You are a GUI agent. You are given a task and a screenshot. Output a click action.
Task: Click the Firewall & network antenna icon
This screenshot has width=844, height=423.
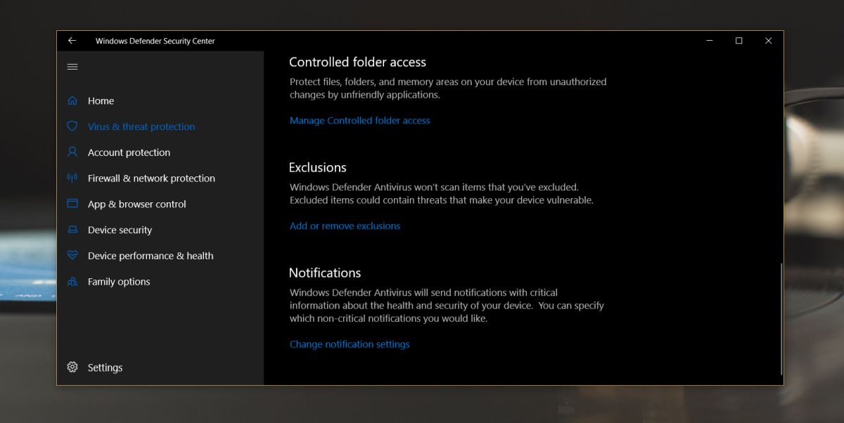click(x=72, y=178)
